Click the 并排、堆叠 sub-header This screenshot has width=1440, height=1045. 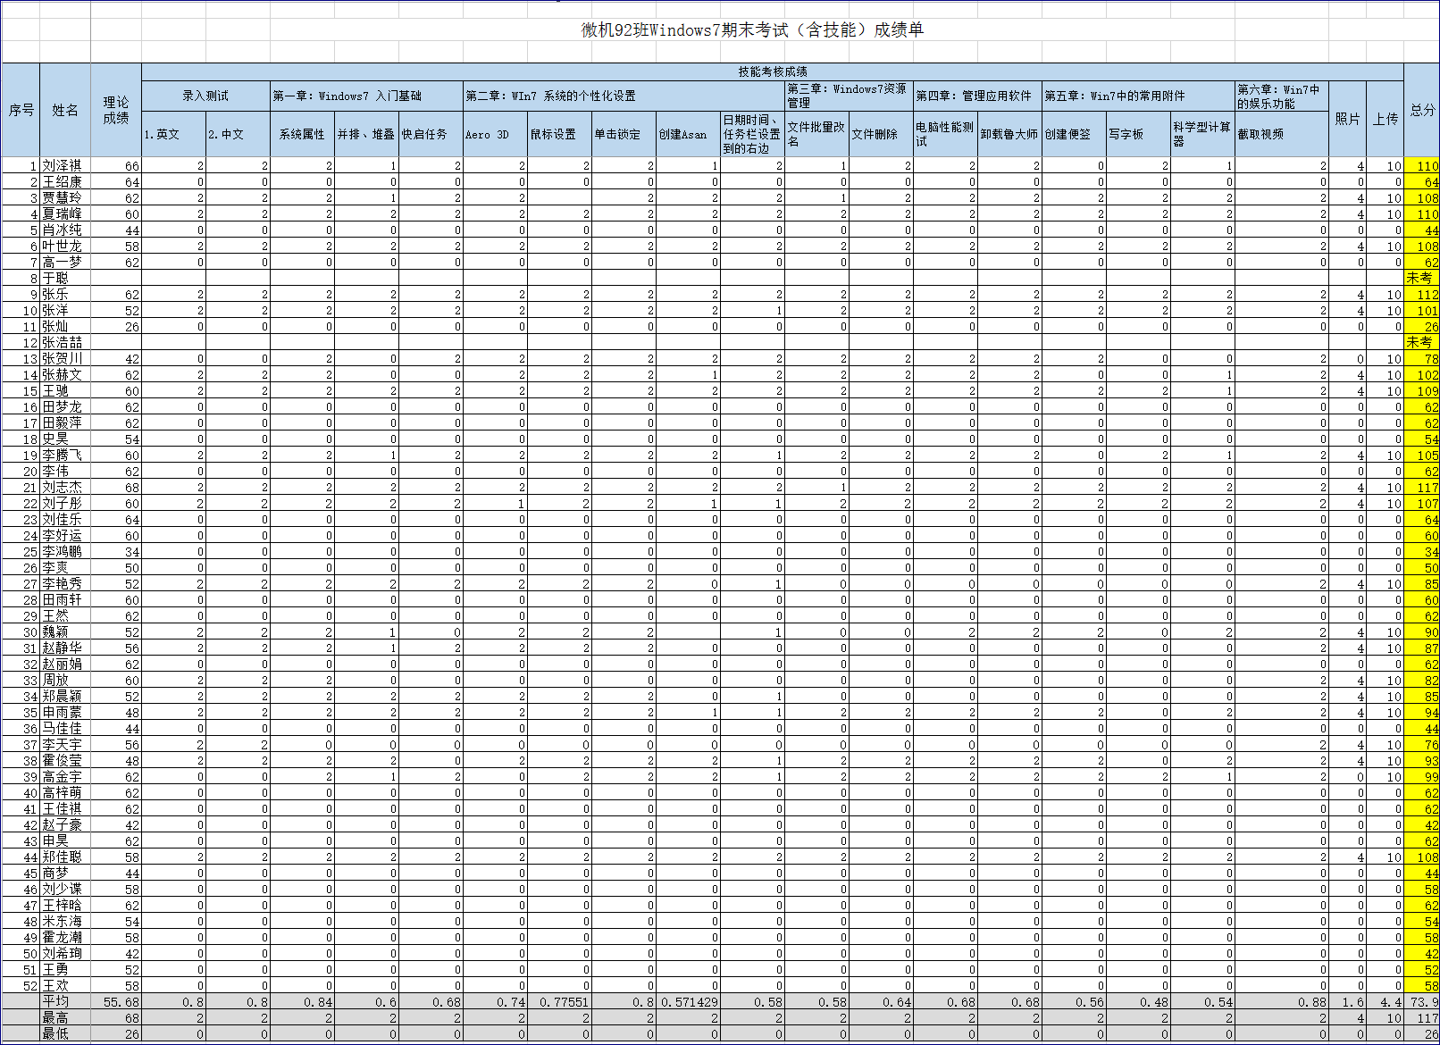click(x=366, y=134)
